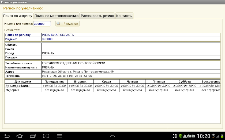
Task: Click the Район row label
Action: point(10,49)
